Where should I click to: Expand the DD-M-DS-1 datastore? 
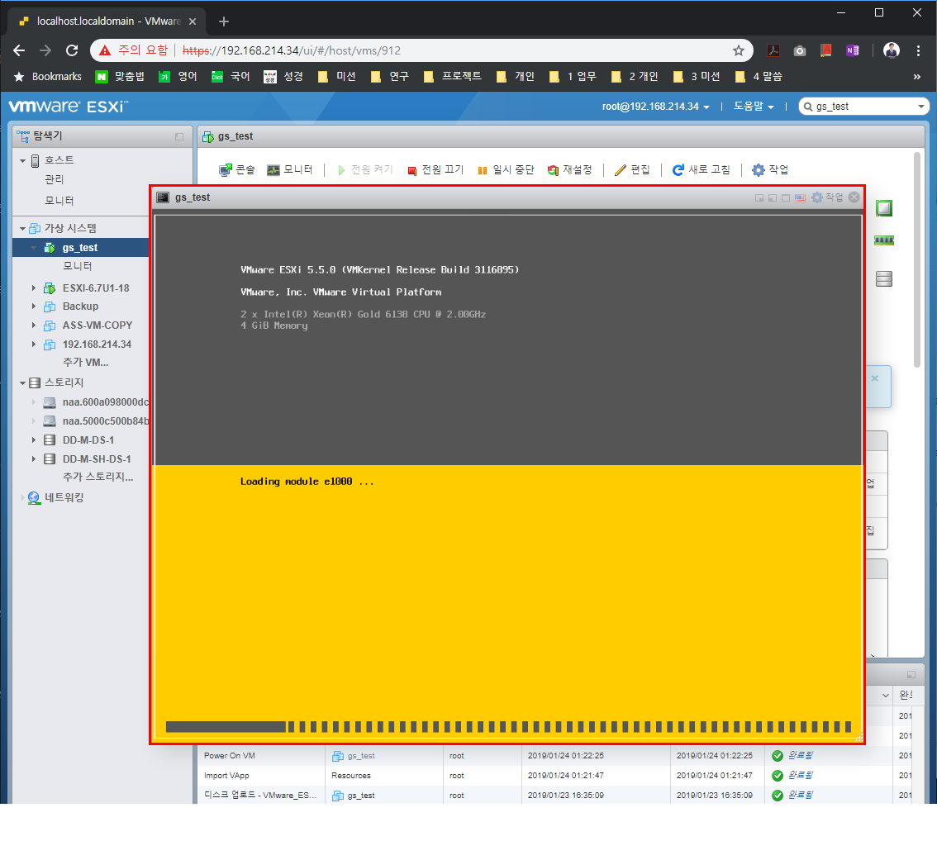coord(34,440)
